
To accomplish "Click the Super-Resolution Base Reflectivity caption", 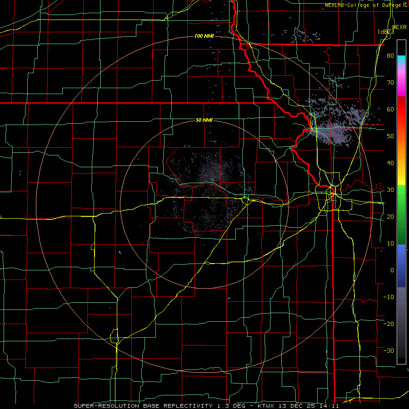I will click(x=206, y=406).
